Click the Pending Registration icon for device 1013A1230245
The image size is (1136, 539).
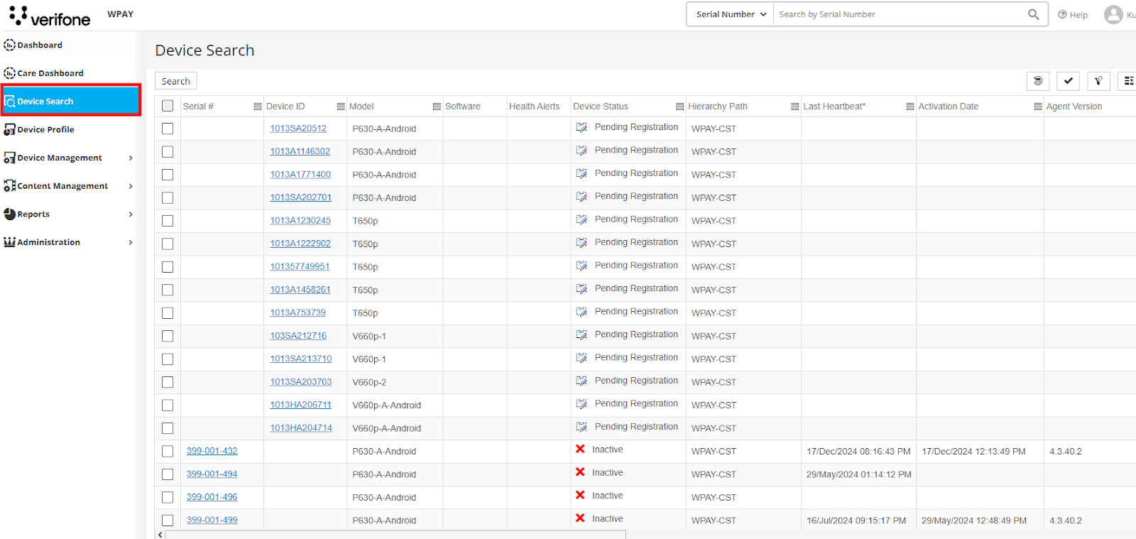pos(581,220)
